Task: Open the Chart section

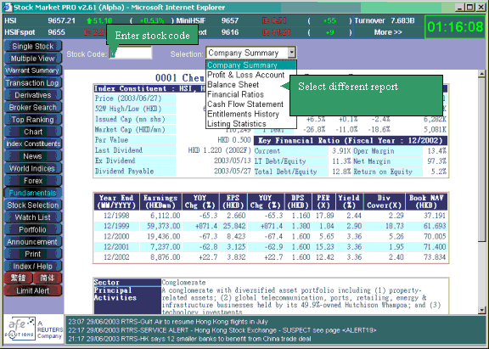Action: 33,132
